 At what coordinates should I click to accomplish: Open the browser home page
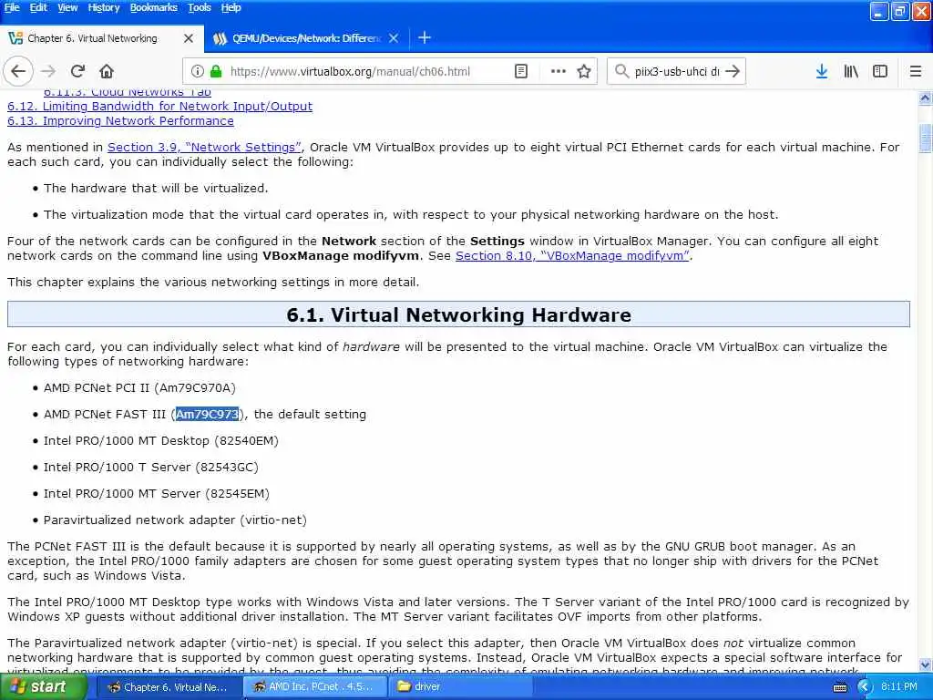[107, 71]
